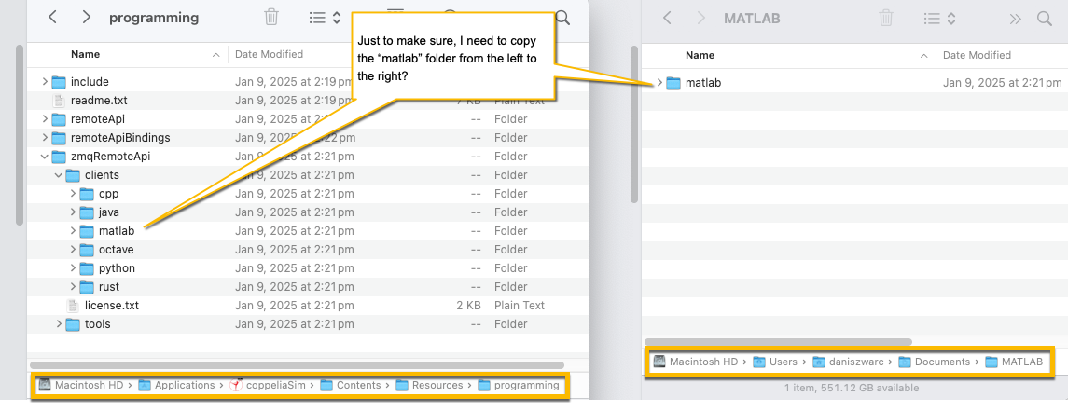Click the trash icon in MATLAB window toolbar
This screenshot has height=410, width=1068.
pos(886,18)
